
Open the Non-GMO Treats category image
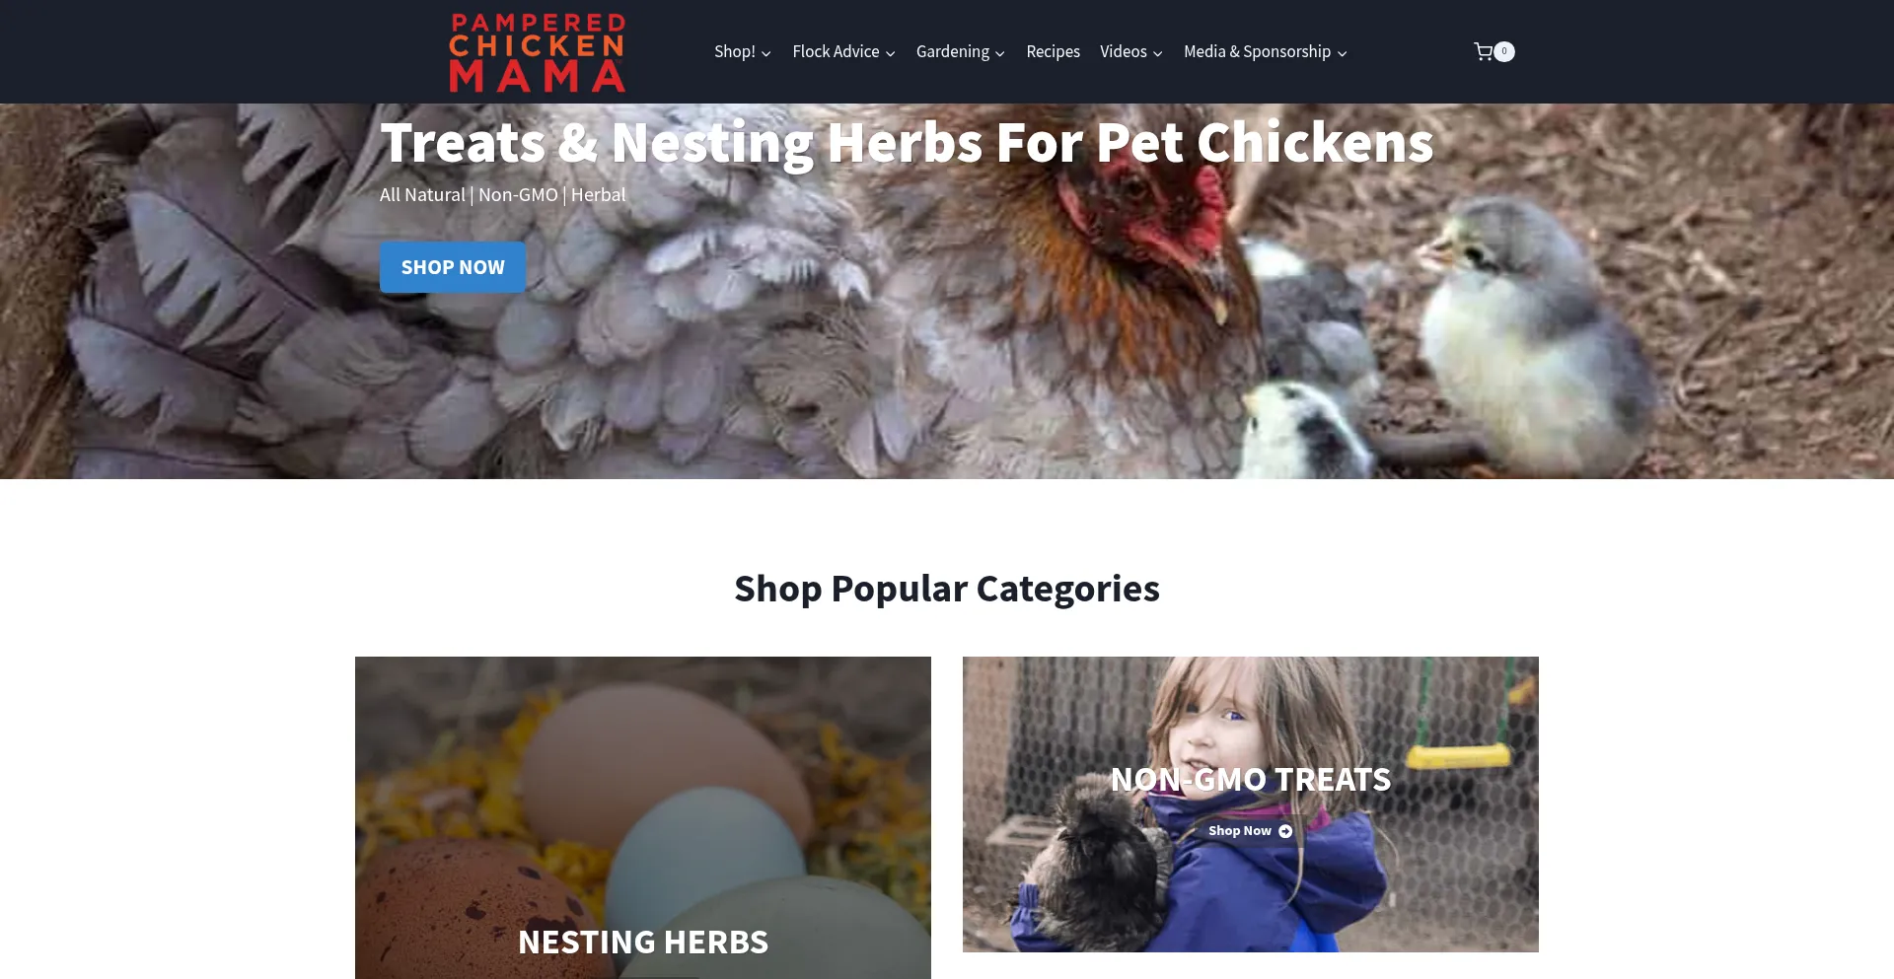1251,804
